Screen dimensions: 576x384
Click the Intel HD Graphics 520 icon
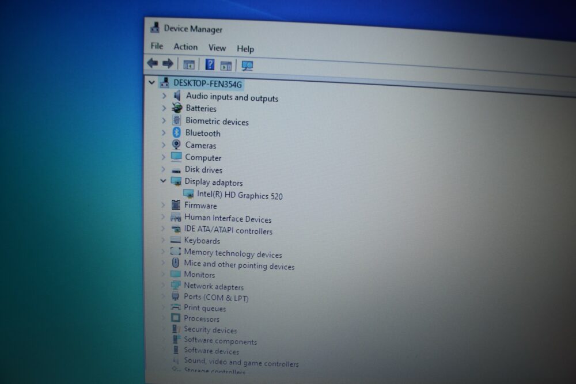188,193
